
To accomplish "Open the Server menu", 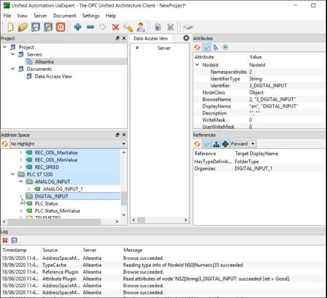I will [x=40, y=16].
